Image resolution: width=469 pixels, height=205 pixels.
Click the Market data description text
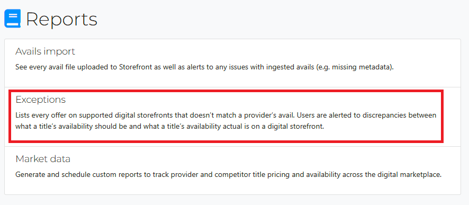229,174
